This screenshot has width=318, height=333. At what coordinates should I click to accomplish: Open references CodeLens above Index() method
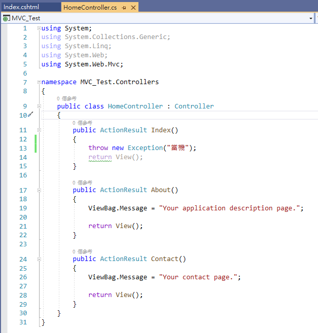point(82,123)
